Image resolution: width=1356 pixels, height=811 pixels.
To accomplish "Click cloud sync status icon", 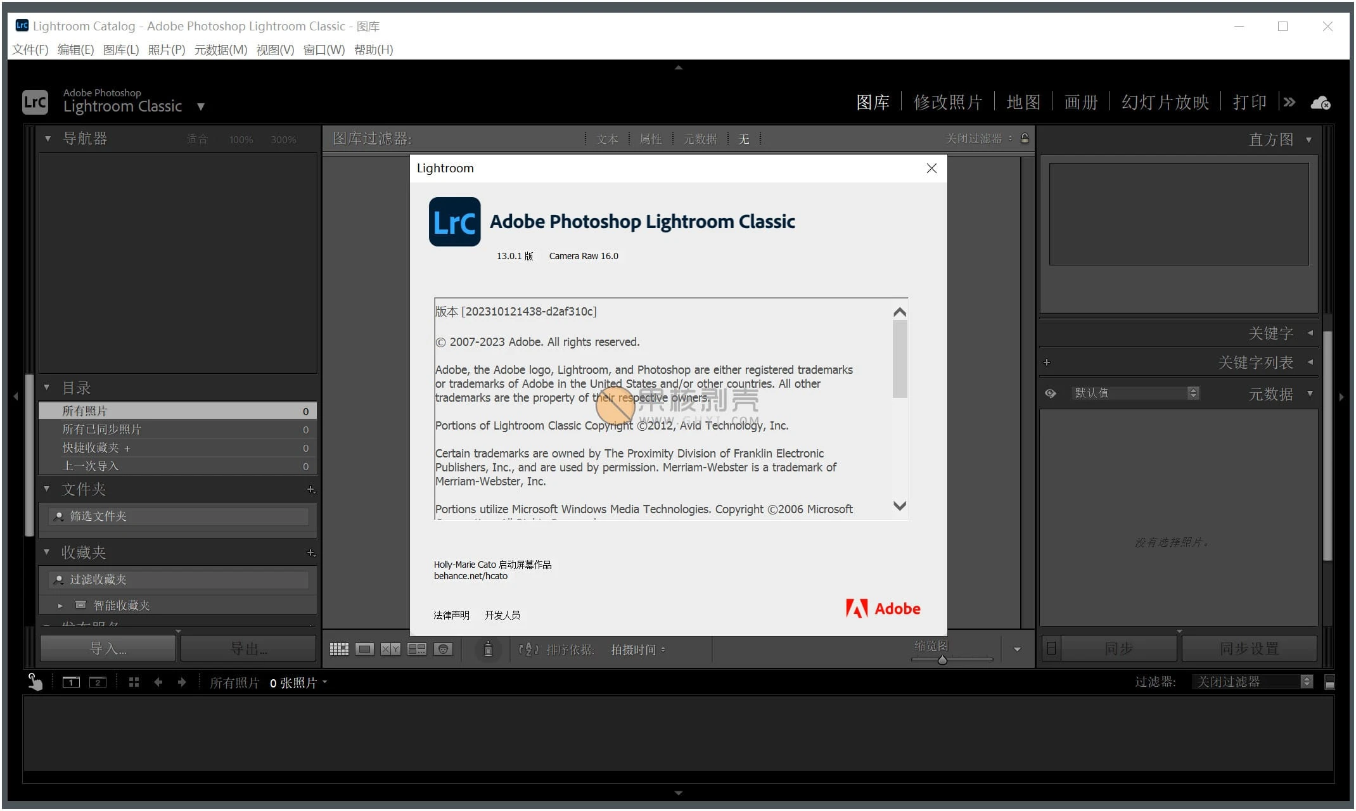I will 1321,103.
